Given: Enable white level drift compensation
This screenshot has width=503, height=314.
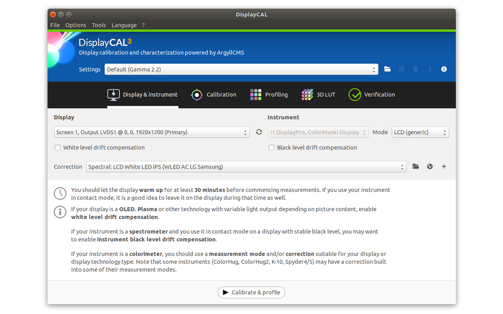Looking at the screenshot, I should tap(58, 148).
